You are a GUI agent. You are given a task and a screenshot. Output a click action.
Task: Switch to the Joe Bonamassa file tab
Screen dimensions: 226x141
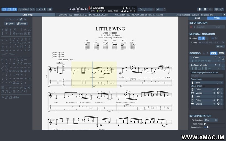point(195,15)
